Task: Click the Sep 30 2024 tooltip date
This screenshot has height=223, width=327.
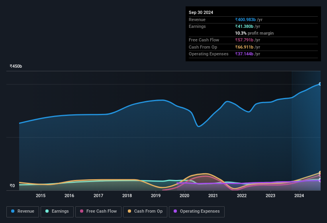Action: pos(201,12)
